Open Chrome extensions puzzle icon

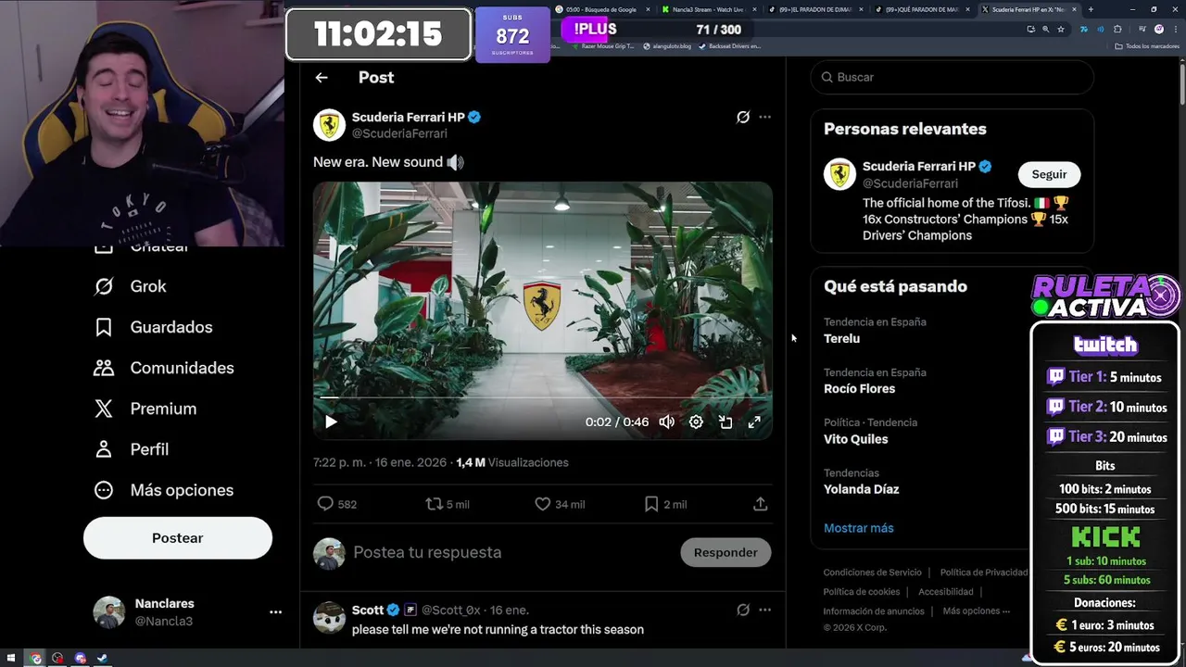[1117, 29]
